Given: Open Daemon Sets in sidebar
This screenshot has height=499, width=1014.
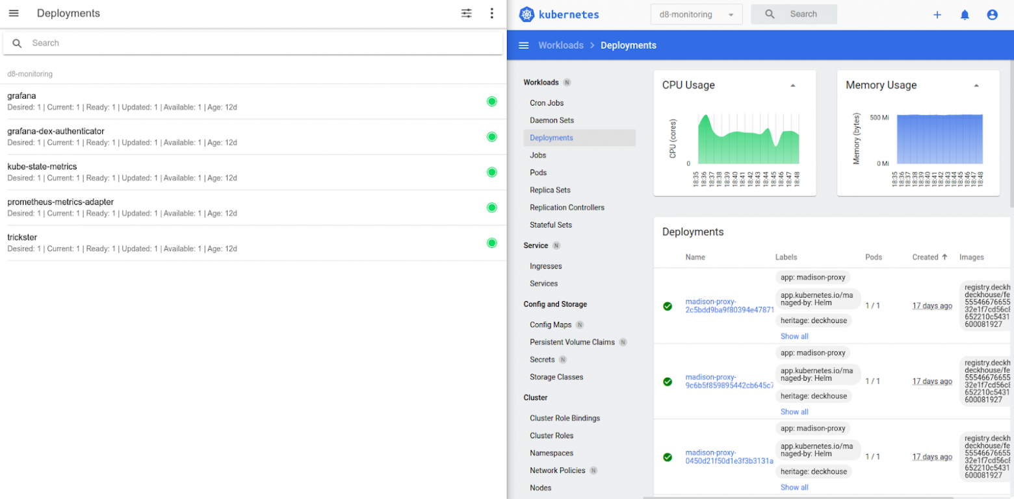Looking at the screenshot, I should tap(551, 120).
